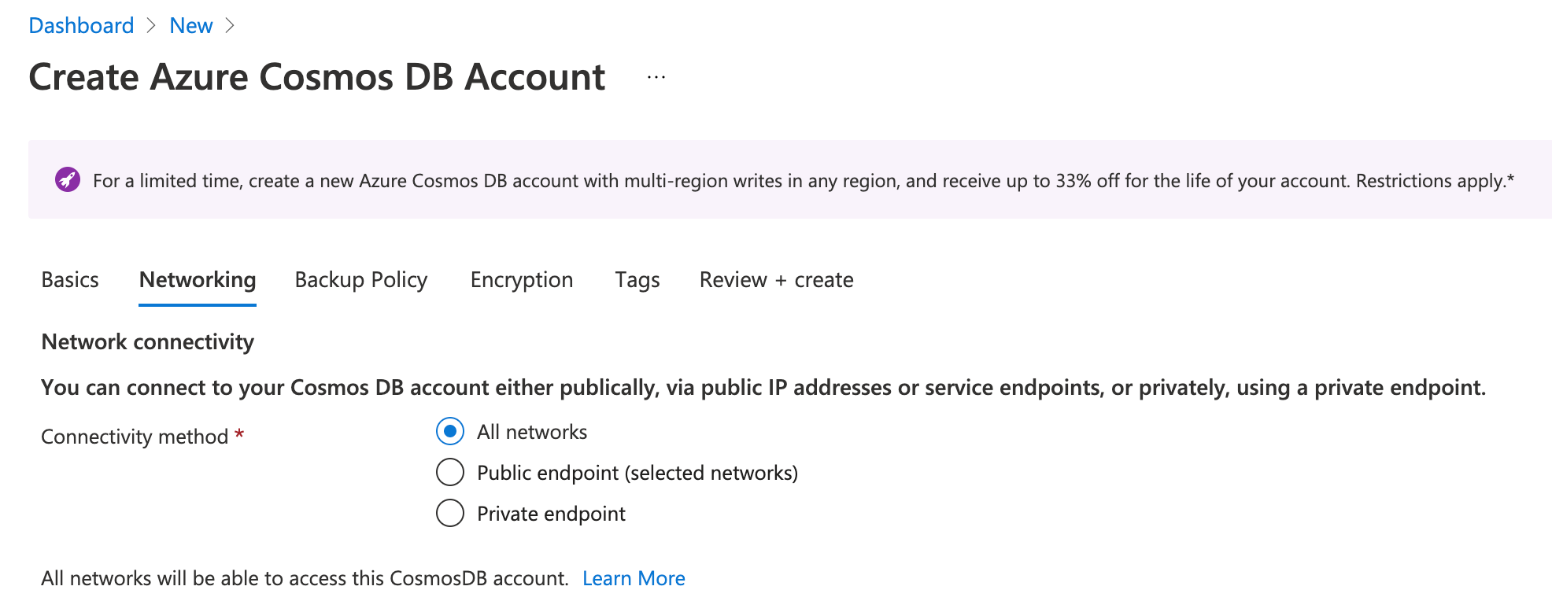The width and height of the screenshot is (1552, 612).
Task: Click the Create Azure Cosmos DB Account title
Action: pos(317,77)
